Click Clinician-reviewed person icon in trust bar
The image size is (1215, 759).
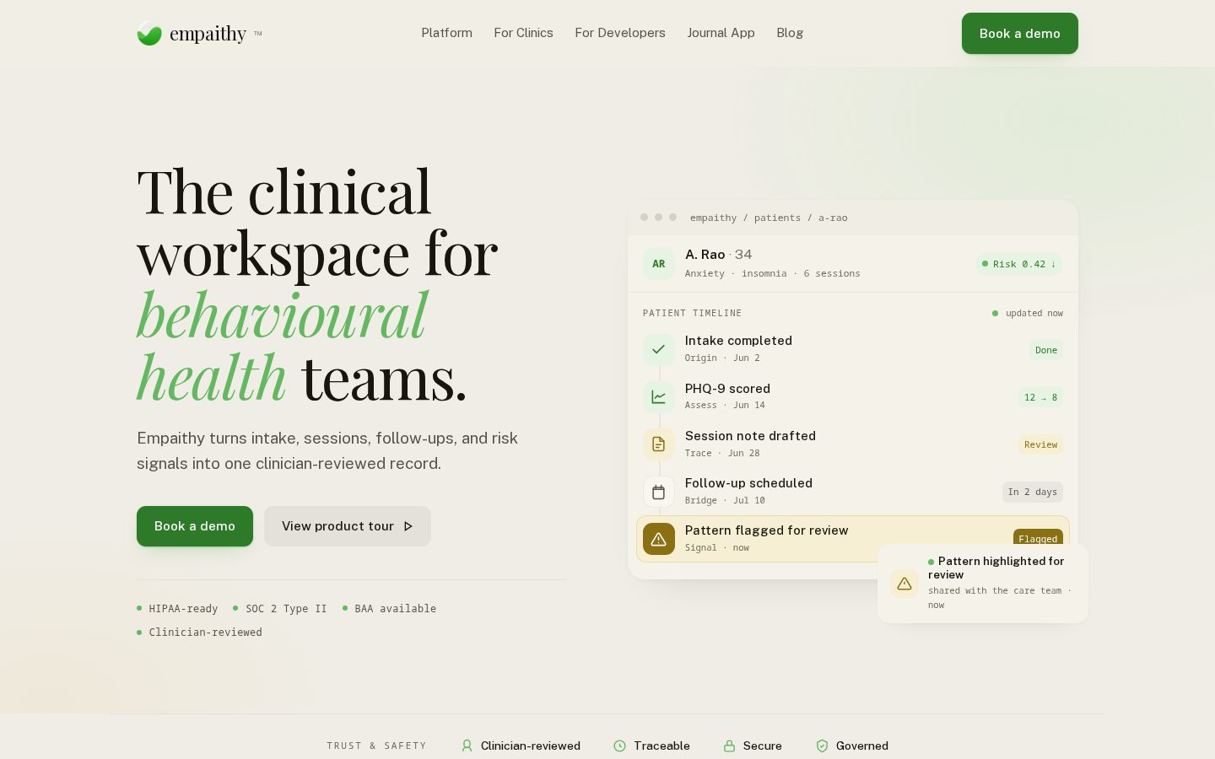pyautogui.click(x=467, y=746)
